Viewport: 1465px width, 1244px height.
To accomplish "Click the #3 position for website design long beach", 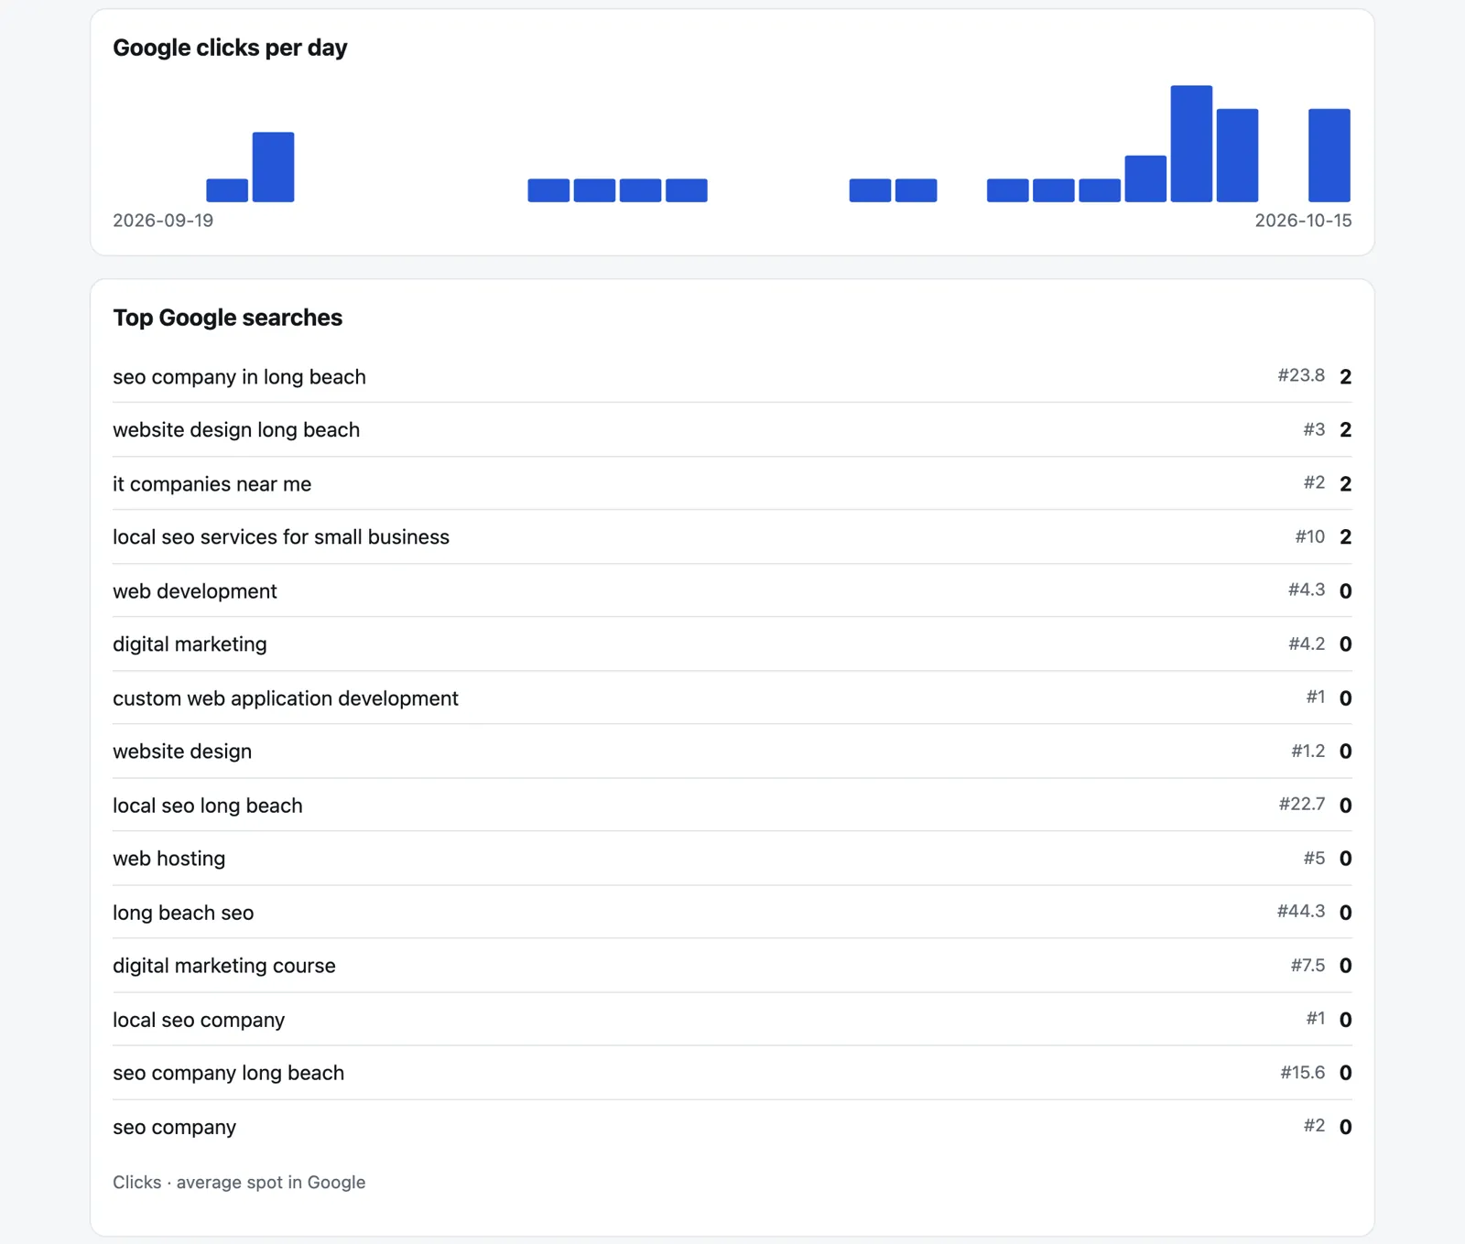I will click(1314, 429).
